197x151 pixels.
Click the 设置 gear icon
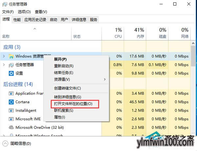click(x=11, y=73)
